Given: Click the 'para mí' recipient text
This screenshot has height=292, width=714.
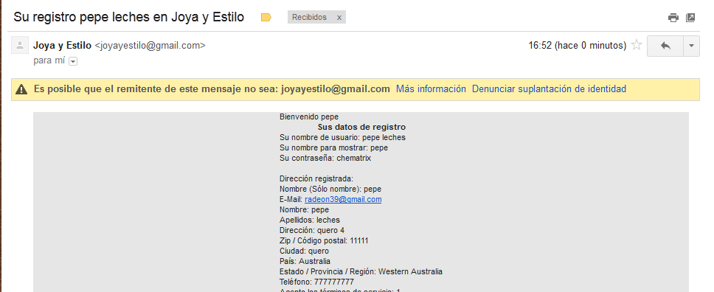Looking at the screenshot, I should pos(49,60).
